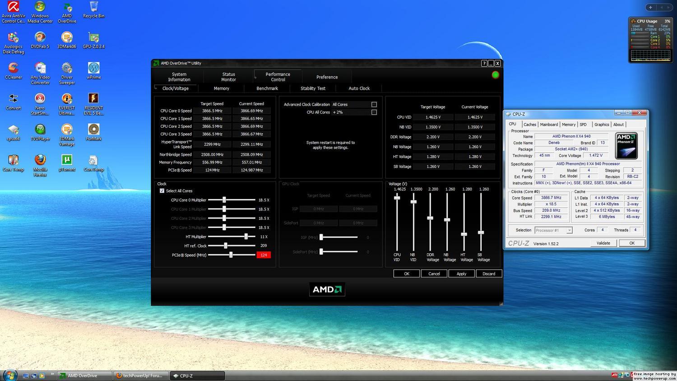Open FurMark desktop icon
The image size is (677, 381).
[93, 133]
